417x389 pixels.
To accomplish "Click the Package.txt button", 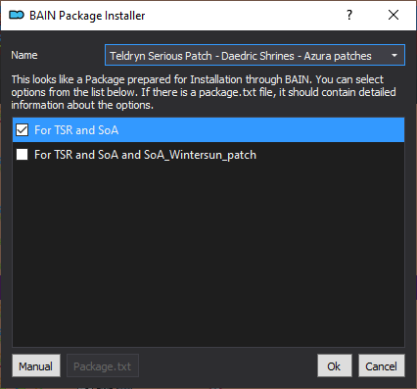I will pos(103,365).
